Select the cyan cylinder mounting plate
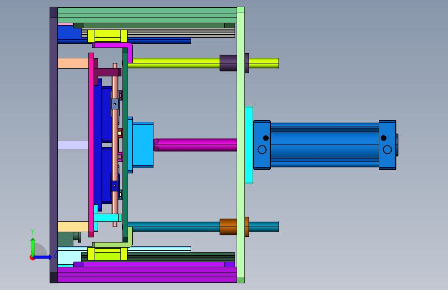The height and width of the screenshot is (290, 448). tap(249, 145)
